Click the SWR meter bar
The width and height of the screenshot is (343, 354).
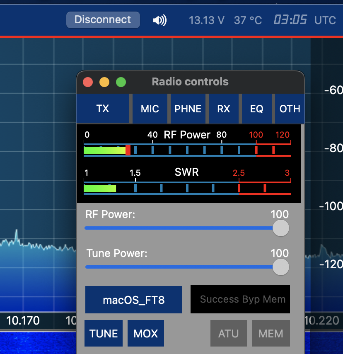[187, 188]
